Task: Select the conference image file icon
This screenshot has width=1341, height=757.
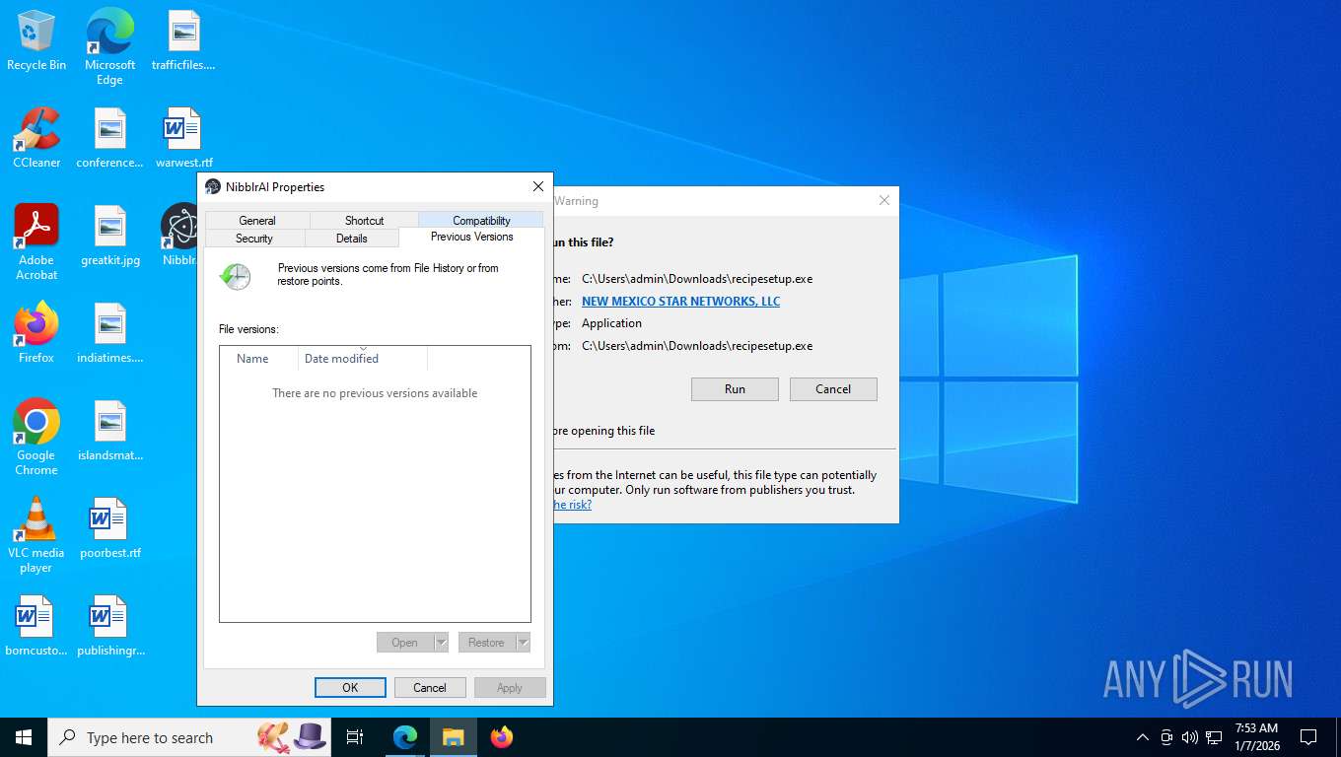Action: (109, 138)
